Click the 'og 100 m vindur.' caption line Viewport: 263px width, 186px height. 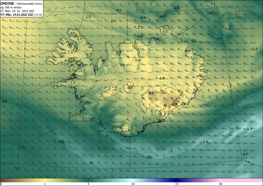(11, 7)
